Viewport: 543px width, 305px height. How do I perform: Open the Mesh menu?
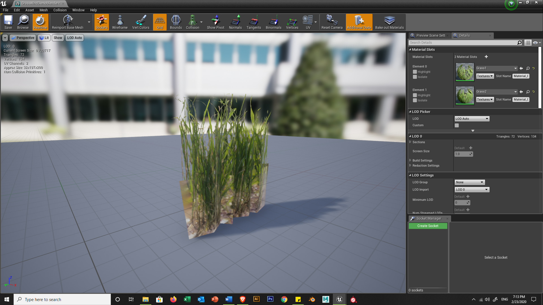pyautogui.click(x=44, y=10)
